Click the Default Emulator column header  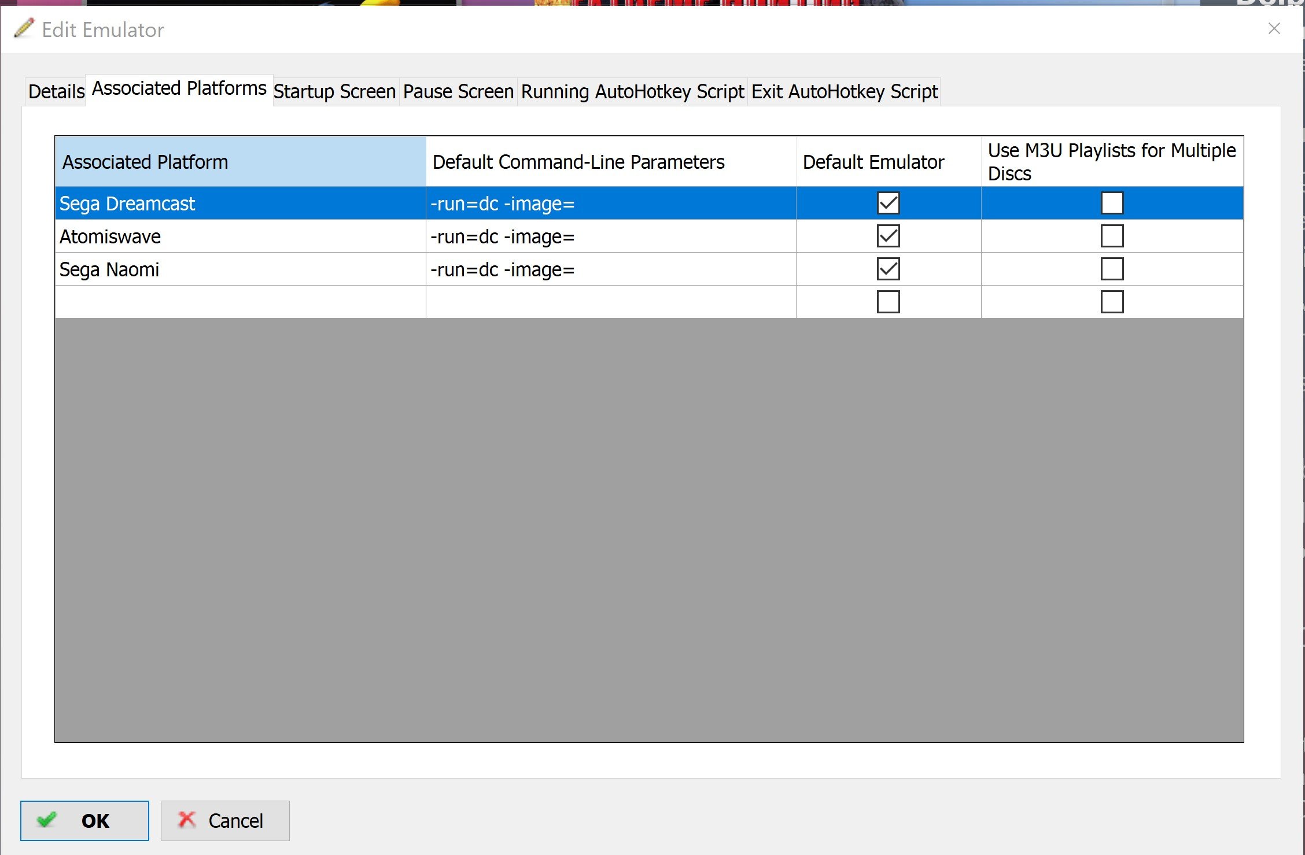point(889,162)
